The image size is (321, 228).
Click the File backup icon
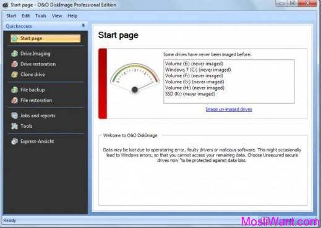coord(14,90)
